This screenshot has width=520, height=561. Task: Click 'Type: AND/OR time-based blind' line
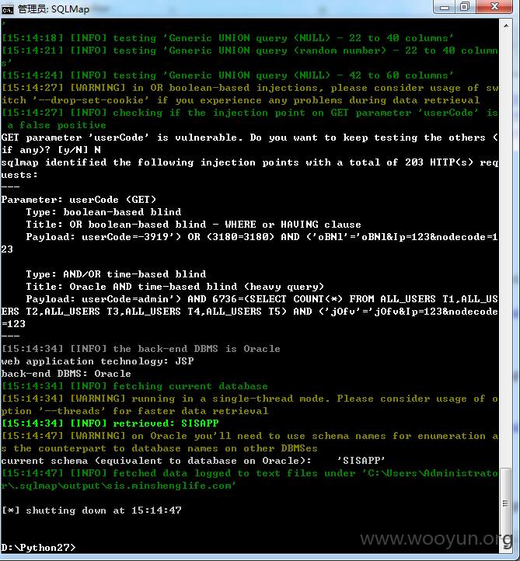click(116, 274)
